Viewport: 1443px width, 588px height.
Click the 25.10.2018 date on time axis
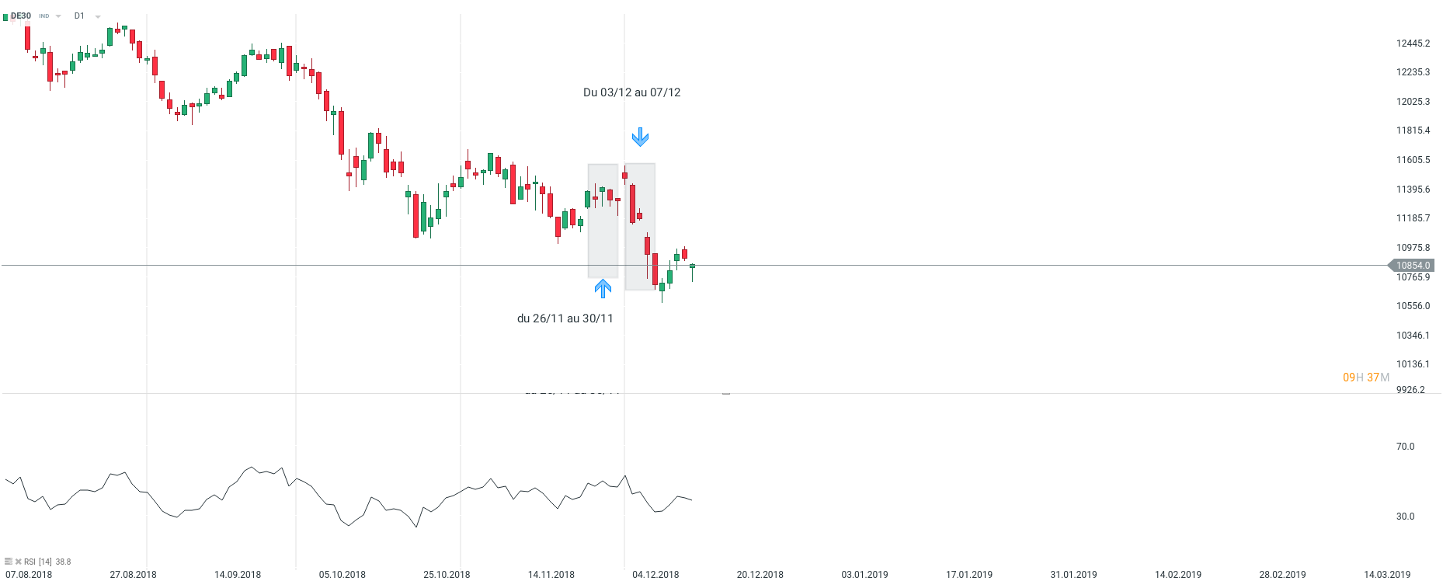447,575
